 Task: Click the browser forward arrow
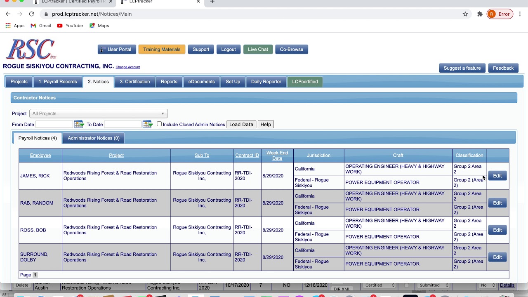pyautogui.click(x=19, y=14)
